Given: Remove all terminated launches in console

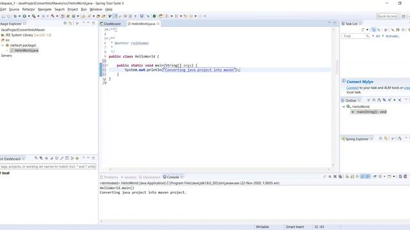Looking at the screenshot, I should [340, 176].
